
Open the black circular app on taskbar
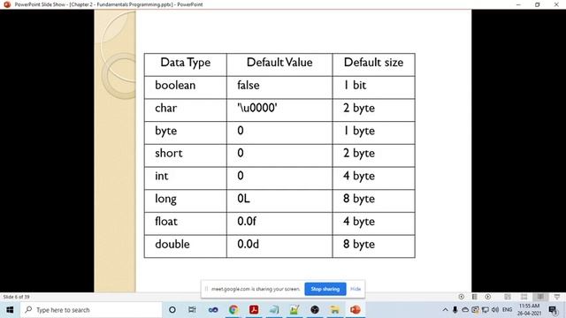click(315, 310)
